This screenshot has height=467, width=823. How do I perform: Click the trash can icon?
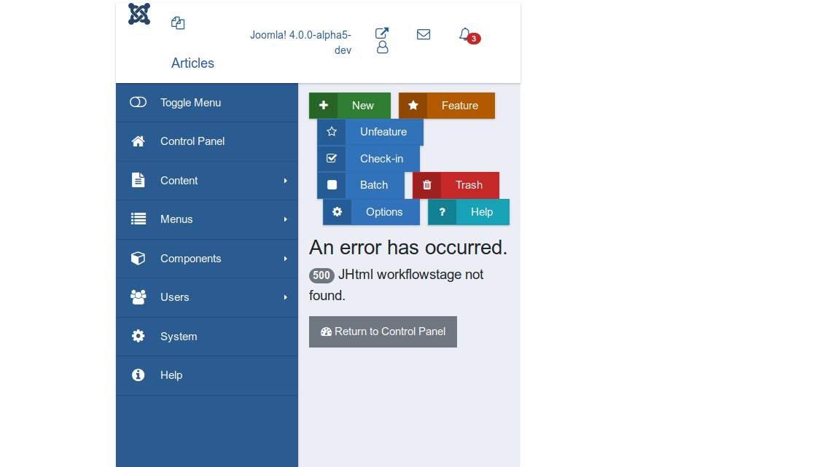point(427,185)
